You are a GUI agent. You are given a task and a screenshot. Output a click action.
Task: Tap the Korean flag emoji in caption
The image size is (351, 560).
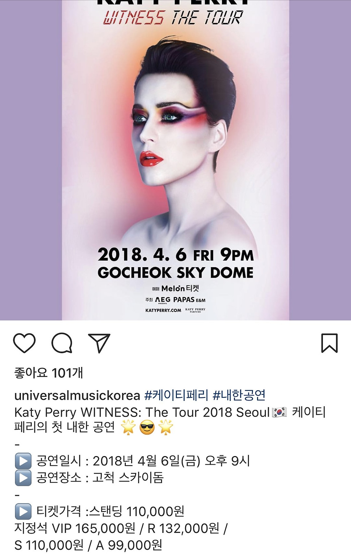[279, 412]
